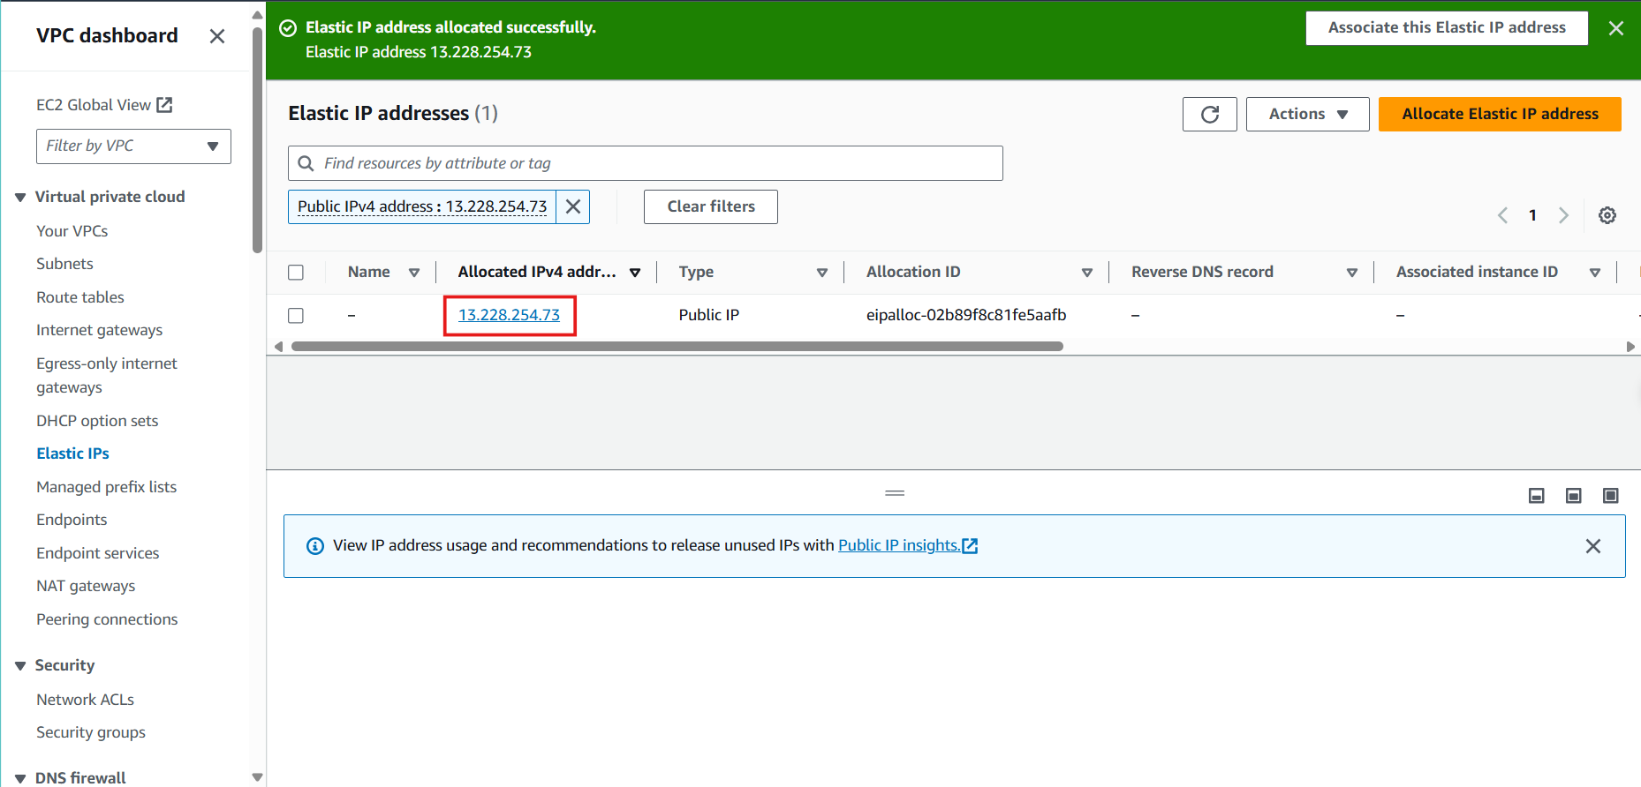
Task: Click Allocate Elastic IP address button
Action: (1500, 115)
